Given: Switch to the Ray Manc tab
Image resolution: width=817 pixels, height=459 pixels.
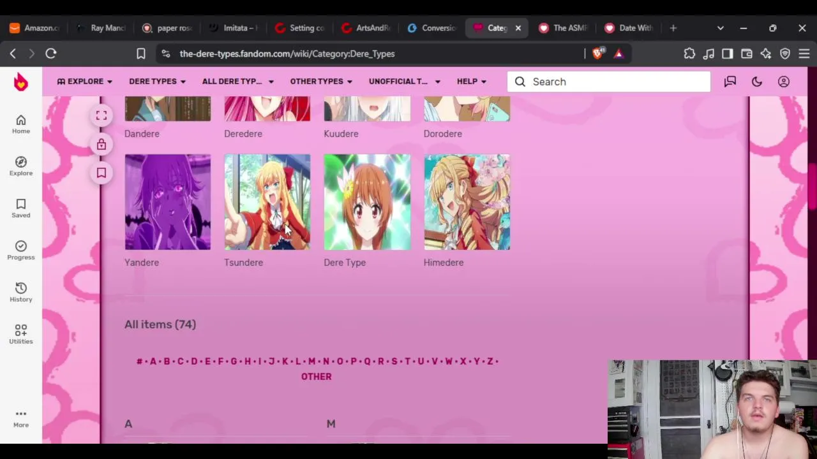Looking at the screenshot, I should click(x=101, y=28).
